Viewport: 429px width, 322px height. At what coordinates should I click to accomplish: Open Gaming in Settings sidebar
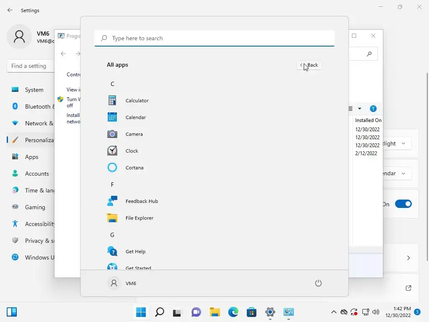point(31,207)
